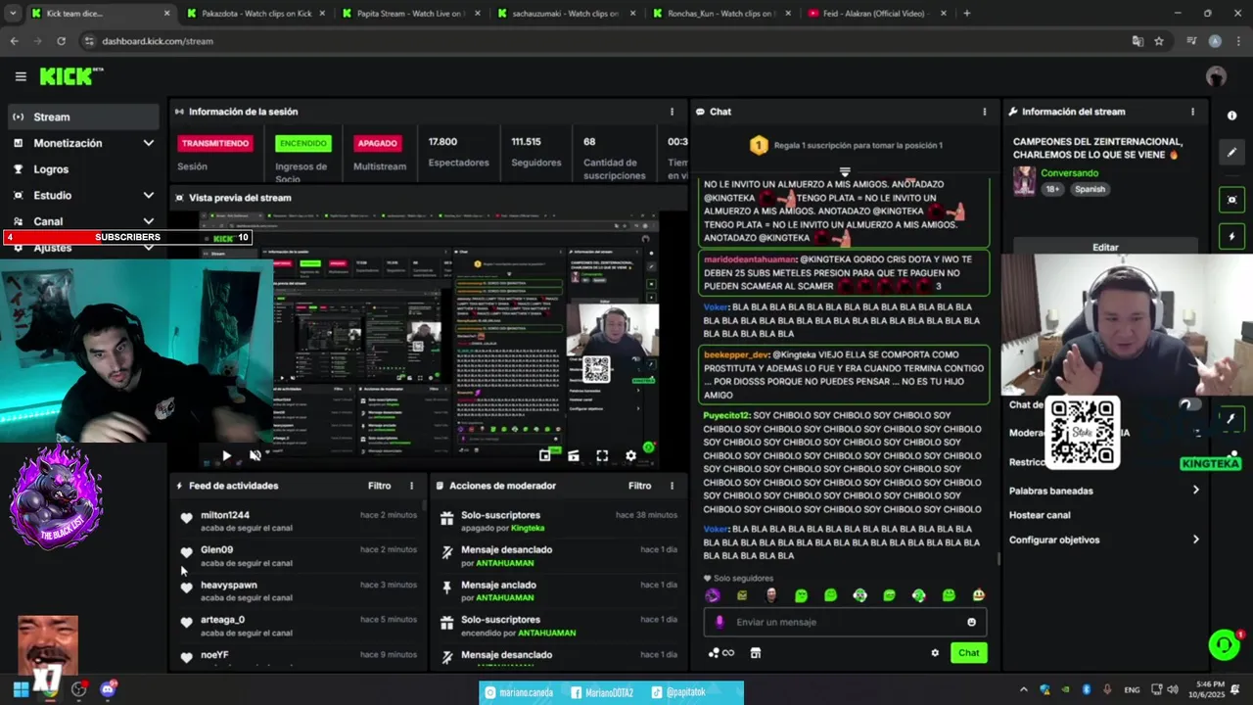This screenshot has width=1253, height=705.
Task: Click the heavyspawn follow entry
Action: click(299, 590)
